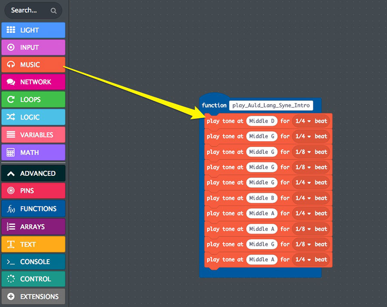387x307 pixels.
Task: Click the MUSIC headphones icon
Action: pos(11,64)
